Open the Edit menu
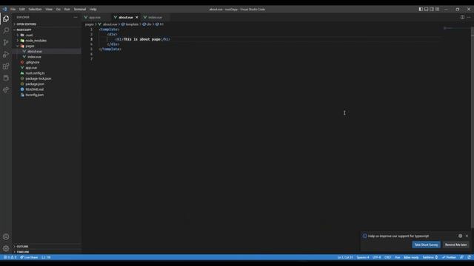This screenshot has height=266, width=474. 21,10
